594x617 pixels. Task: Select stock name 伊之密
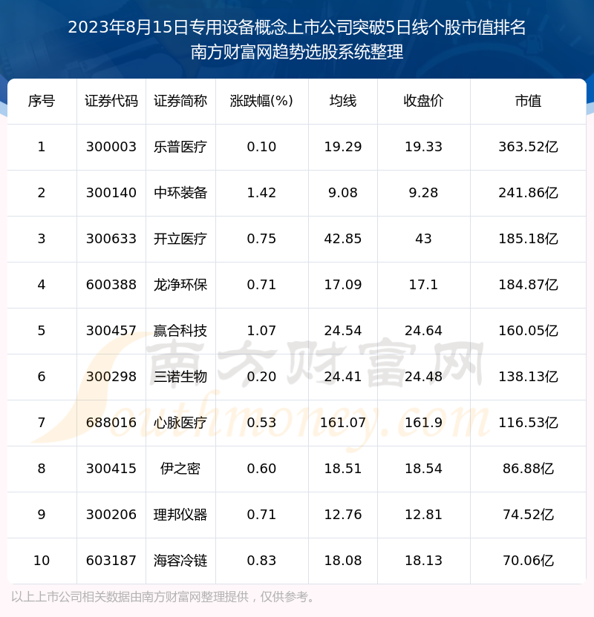180,469
